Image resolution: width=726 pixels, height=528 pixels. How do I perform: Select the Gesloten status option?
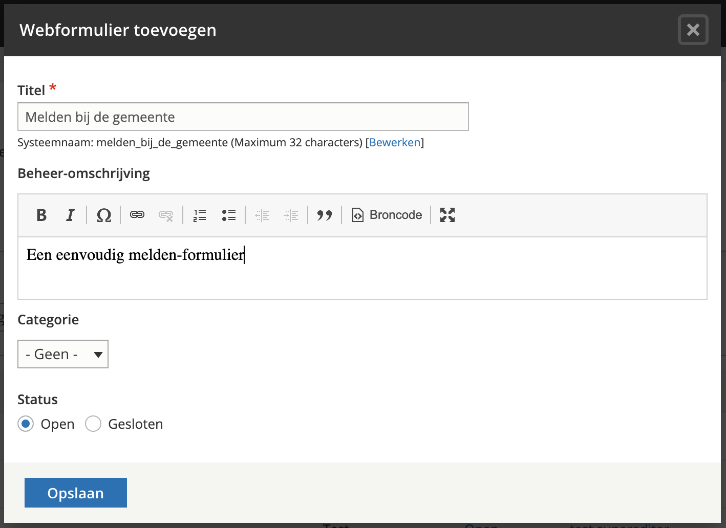click(x=93, y=424)
